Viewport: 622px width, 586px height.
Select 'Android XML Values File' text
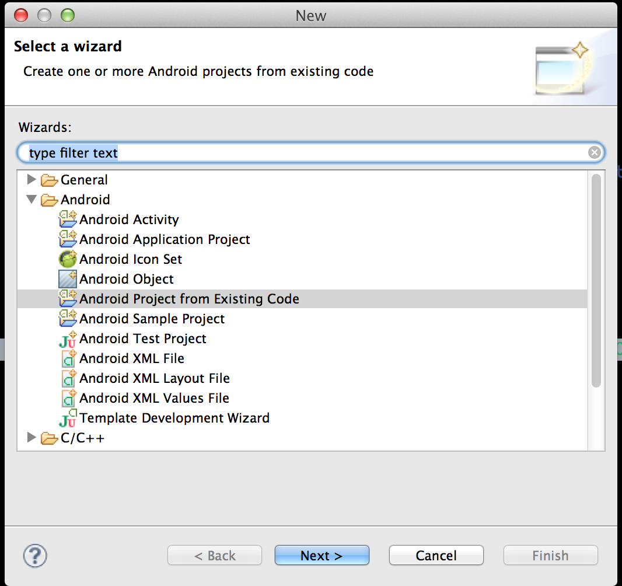[x=154, y=398]
